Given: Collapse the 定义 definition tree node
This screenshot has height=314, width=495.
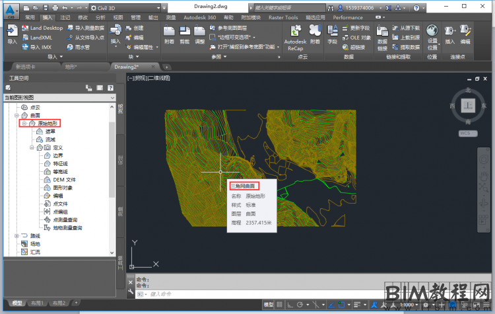Looking at the screenshot, I should [32, 147].
